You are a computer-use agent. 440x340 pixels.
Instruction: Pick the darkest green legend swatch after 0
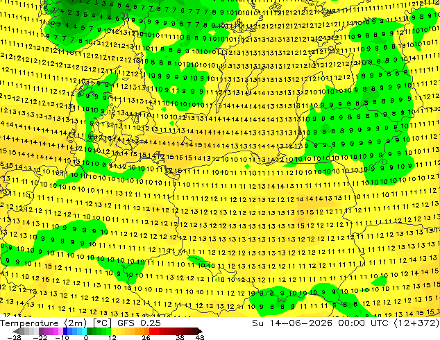89,331
